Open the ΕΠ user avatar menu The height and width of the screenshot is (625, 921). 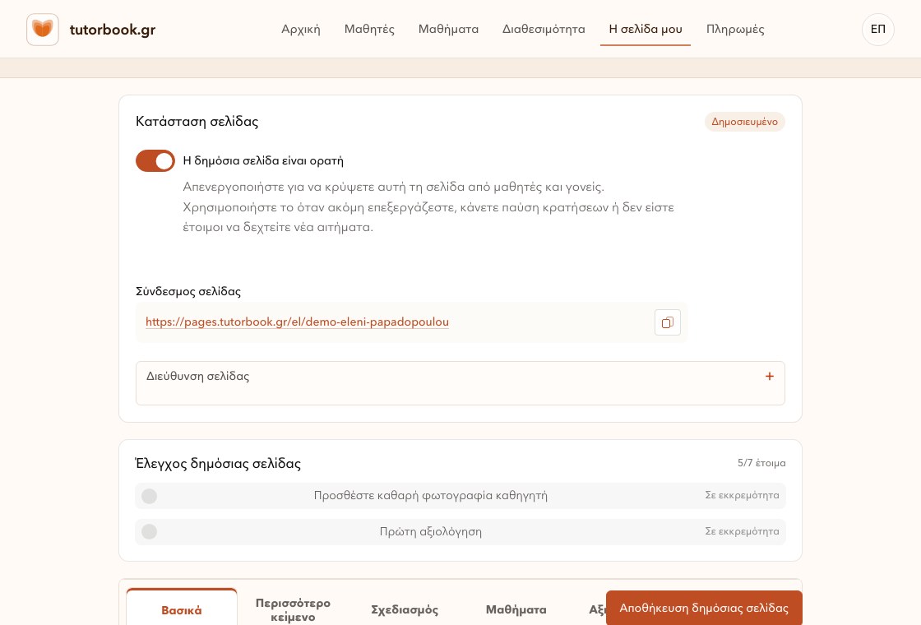[x=877, y=30]
